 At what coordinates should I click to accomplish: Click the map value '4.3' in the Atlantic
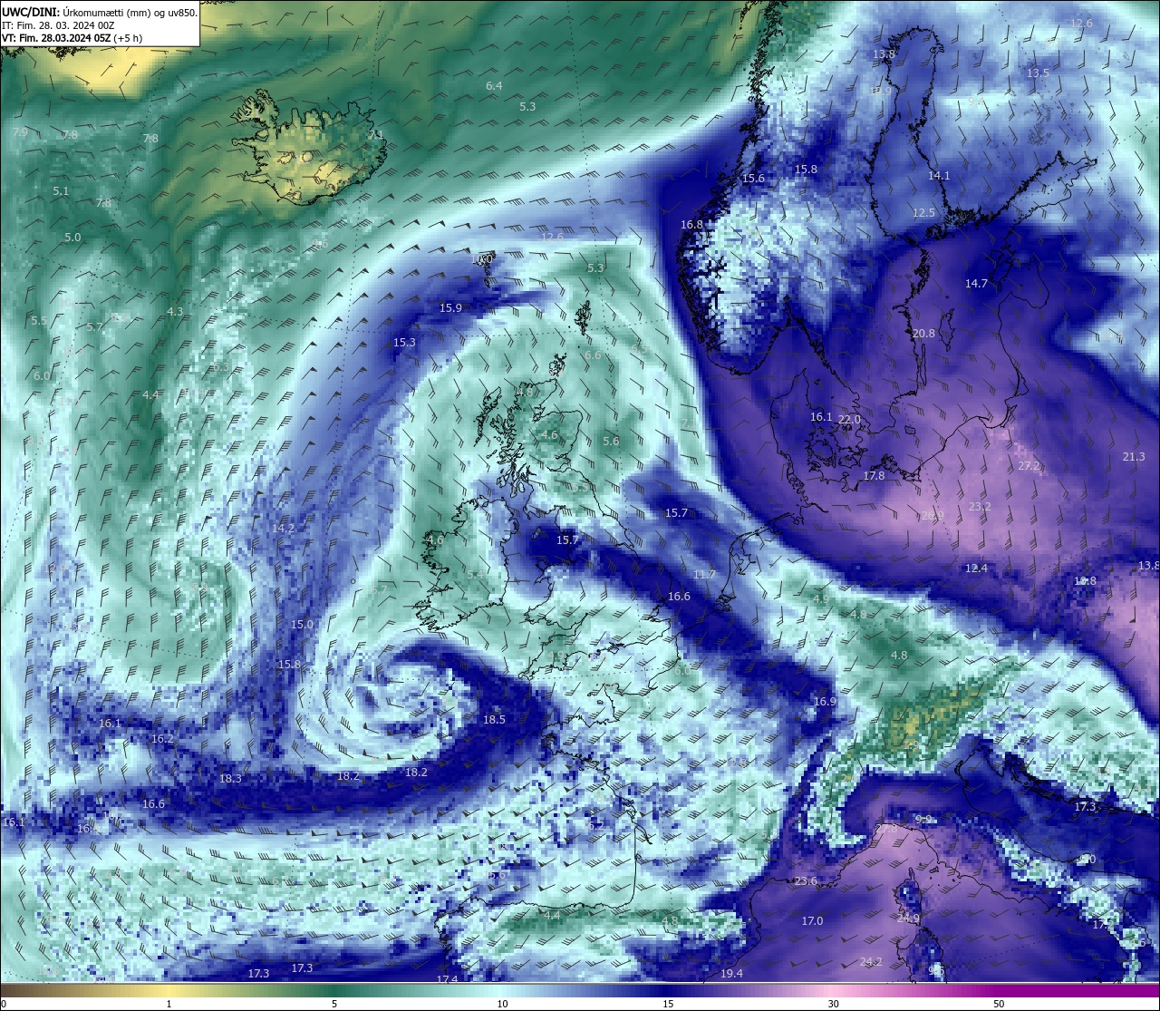[175, 312]
